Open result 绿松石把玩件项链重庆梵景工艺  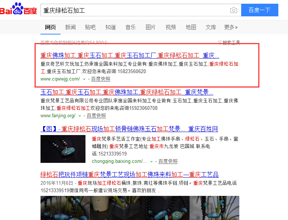(x=129, y=174)
